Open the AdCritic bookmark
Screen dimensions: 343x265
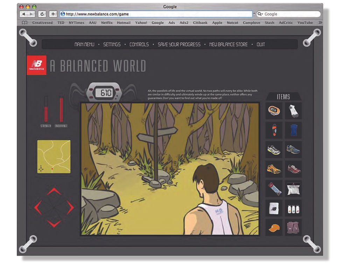pyautogui.click(x=286, y=22)
